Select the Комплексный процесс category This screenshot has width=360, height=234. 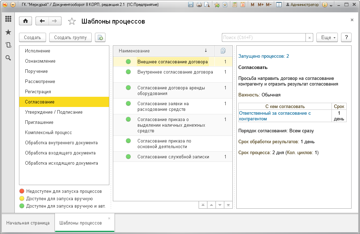tap(64, 132)
